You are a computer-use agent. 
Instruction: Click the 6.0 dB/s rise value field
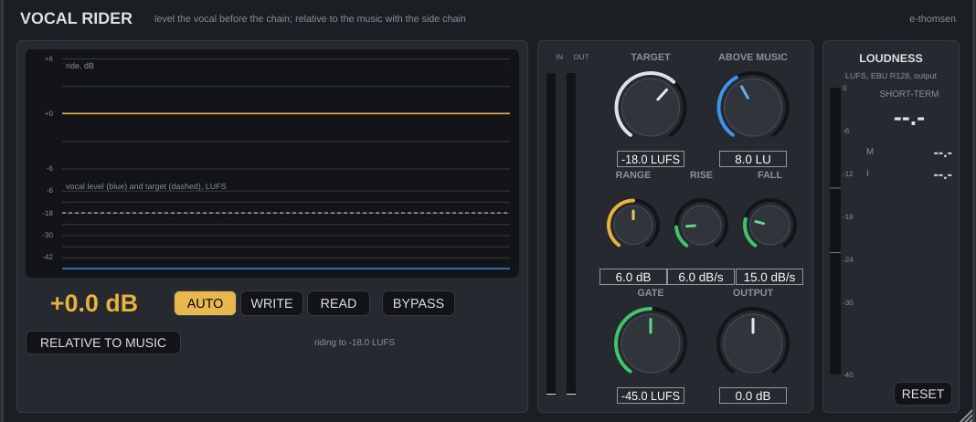(x=701, y=277)
